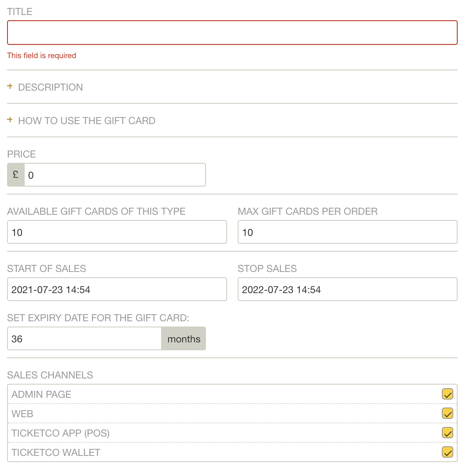470x470 pixels.
Task: Click the pound currency symbol in Price
Action: click(16, 175)
